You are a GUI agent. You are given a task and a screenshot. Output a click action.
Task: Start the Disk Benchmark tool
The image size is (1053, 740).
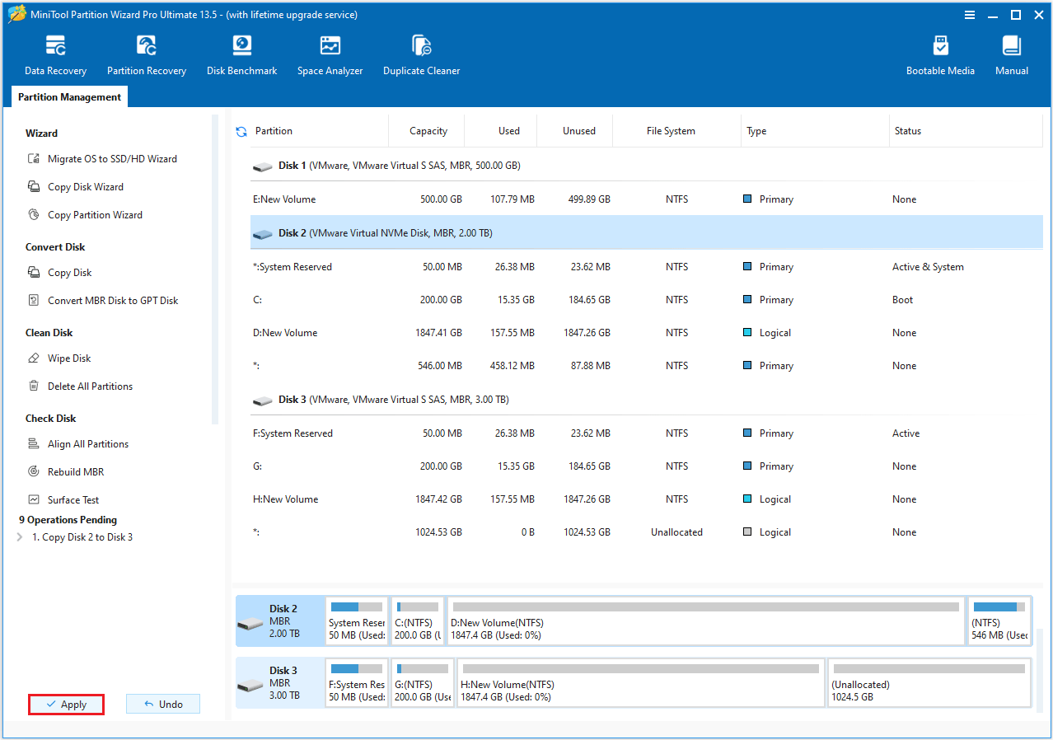241,54
